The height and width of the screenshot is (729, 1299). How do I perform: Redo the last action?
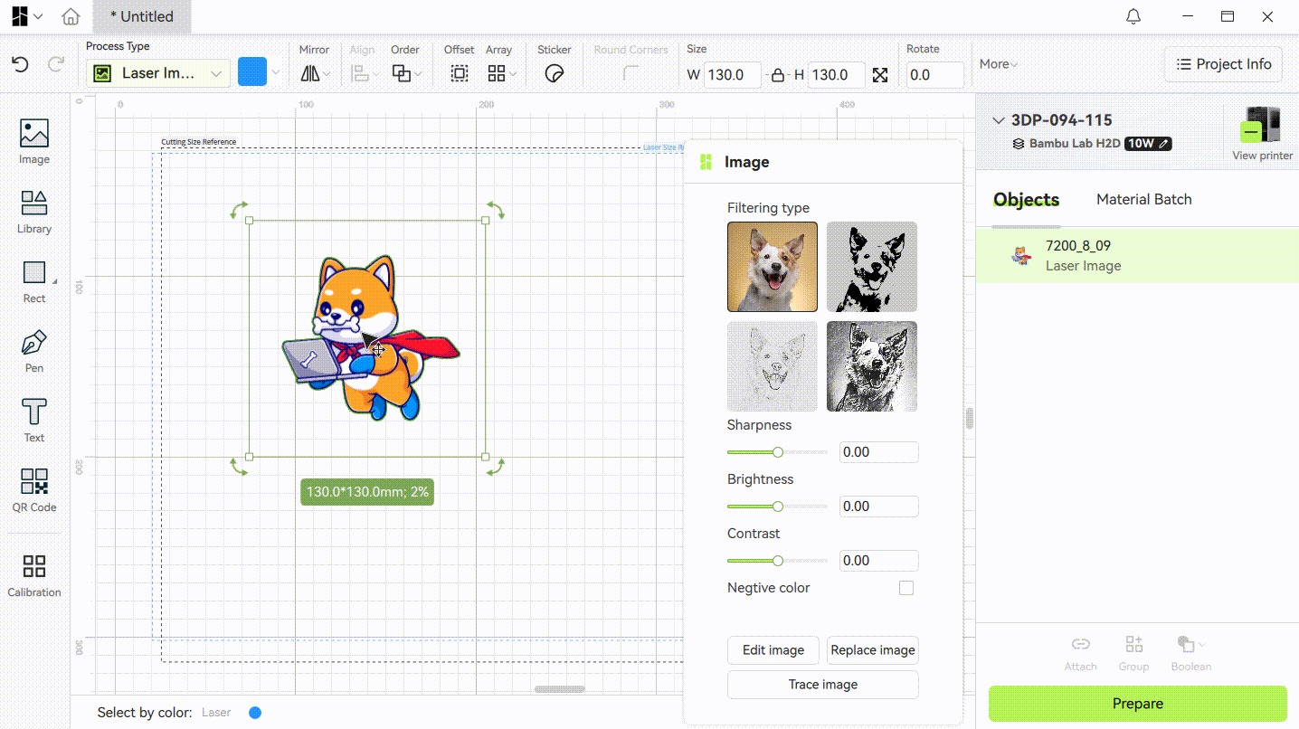[x=56, y=64]
